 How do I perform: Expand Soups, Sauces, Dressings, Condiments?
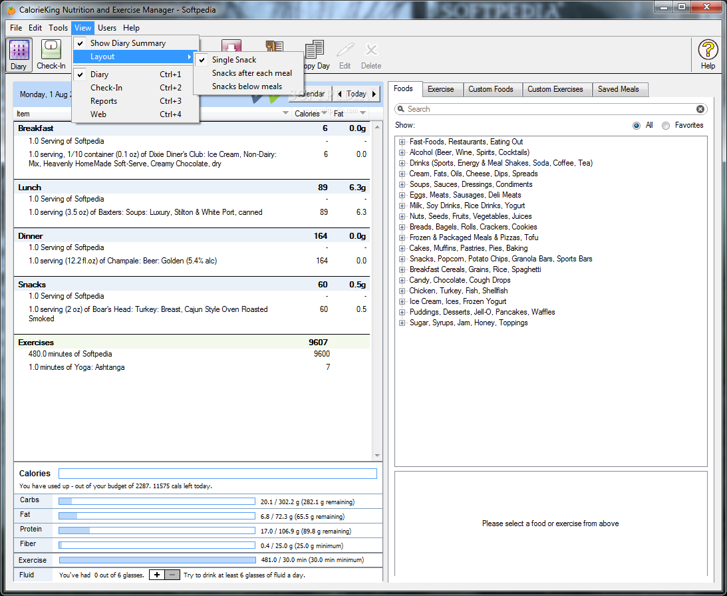(x=402, y=185)
